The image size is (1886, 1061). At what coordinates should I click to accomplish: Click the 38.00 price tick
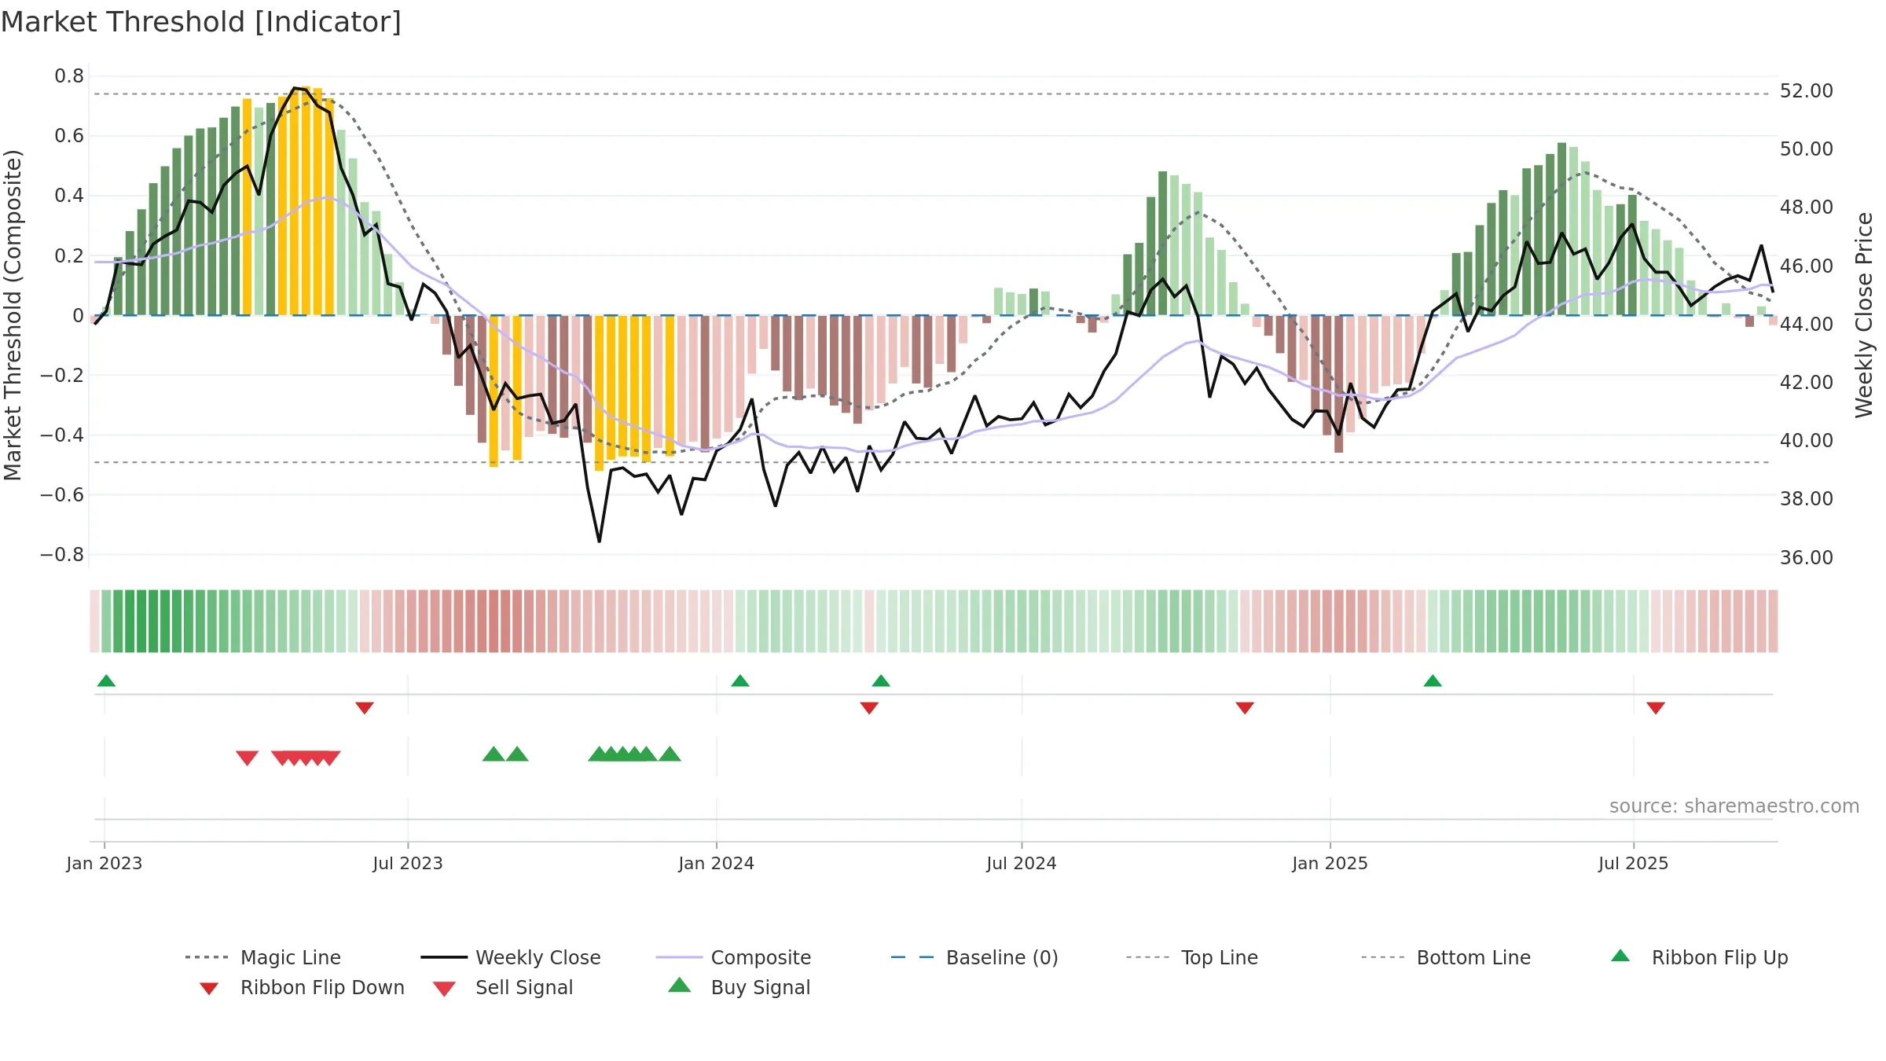pyautogui.click(x=1807, y=498)
